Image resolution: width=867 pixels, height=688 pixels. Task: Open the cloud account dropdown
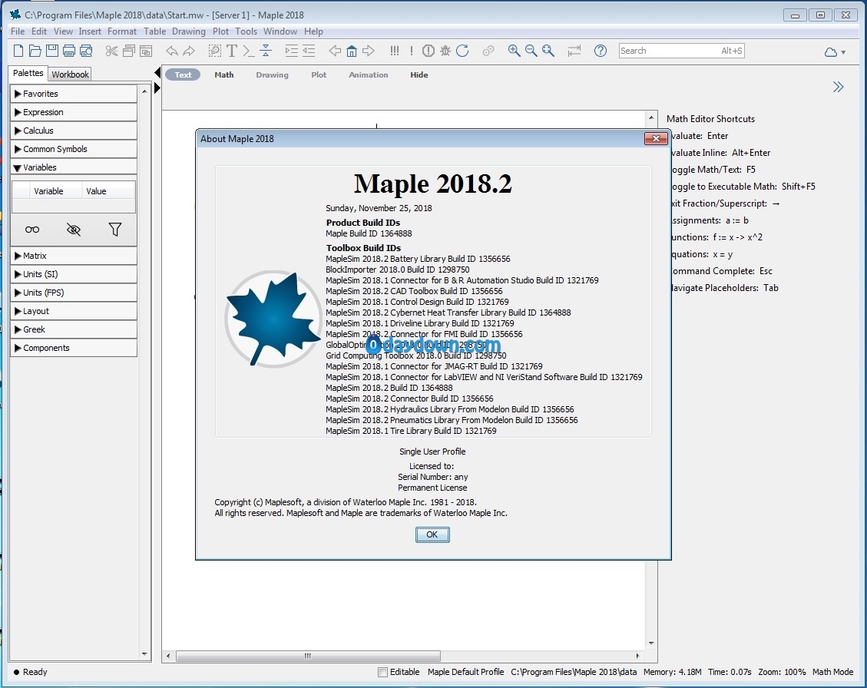pos(835,51)
